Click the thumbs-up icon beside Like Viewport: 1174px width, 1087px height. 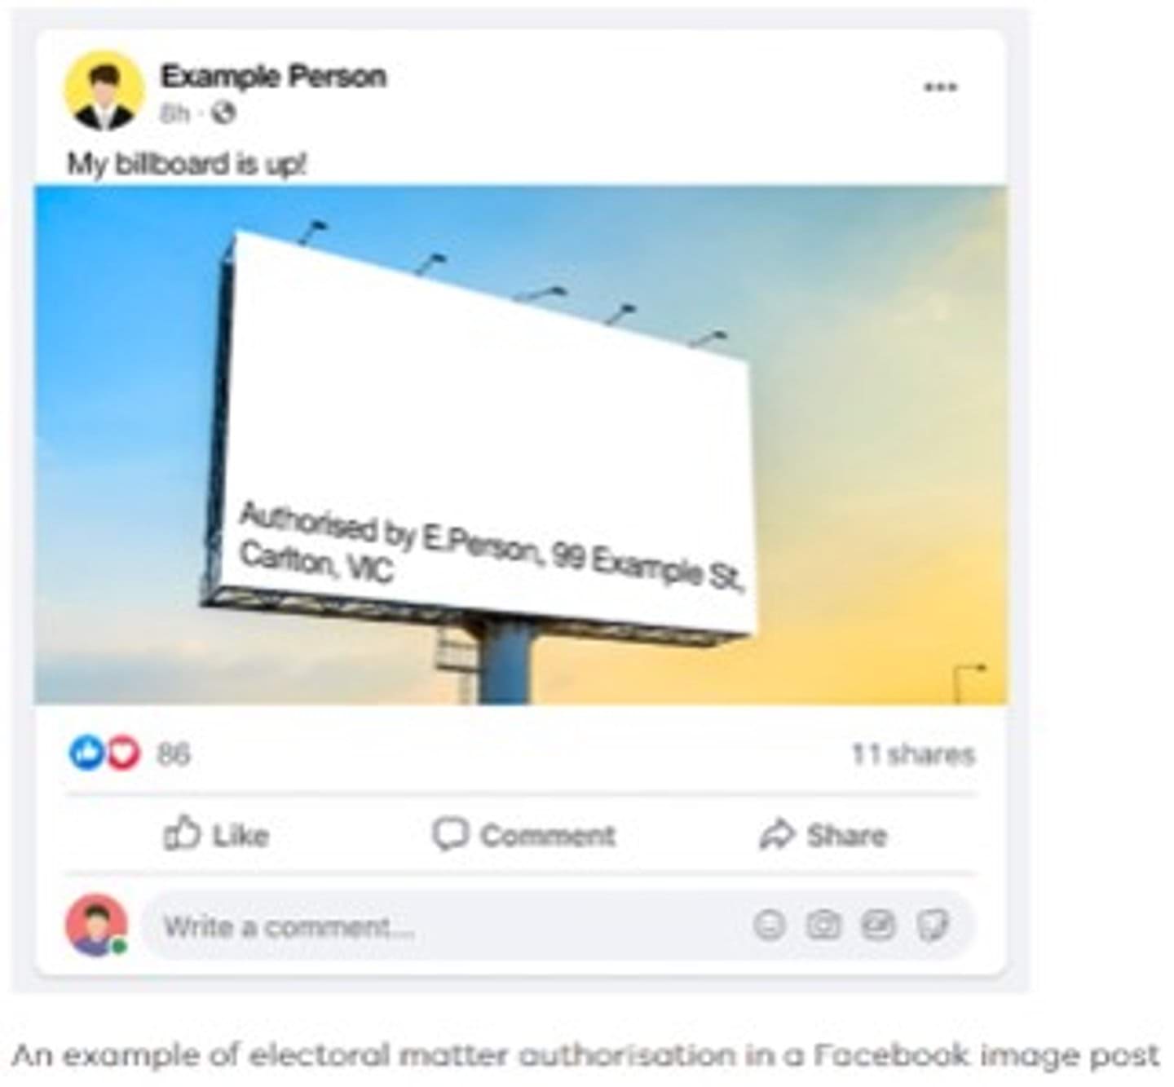click(182, 833)
